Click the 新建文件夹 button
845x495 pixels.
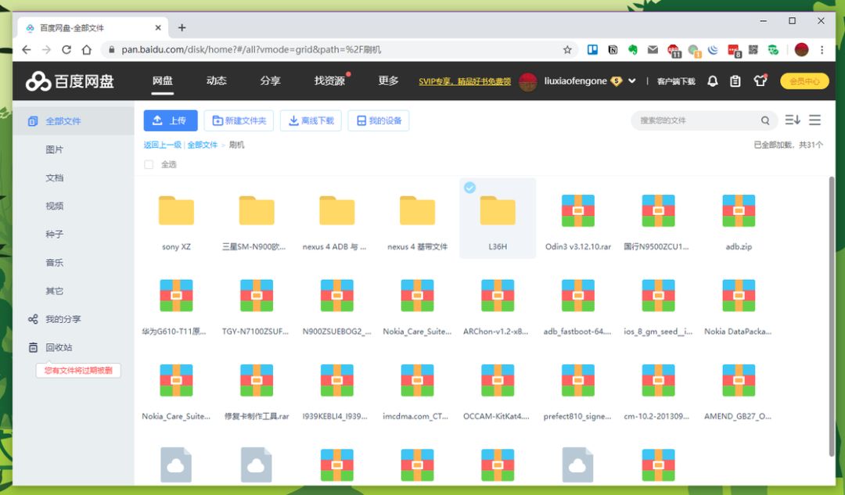click(239, 120)
